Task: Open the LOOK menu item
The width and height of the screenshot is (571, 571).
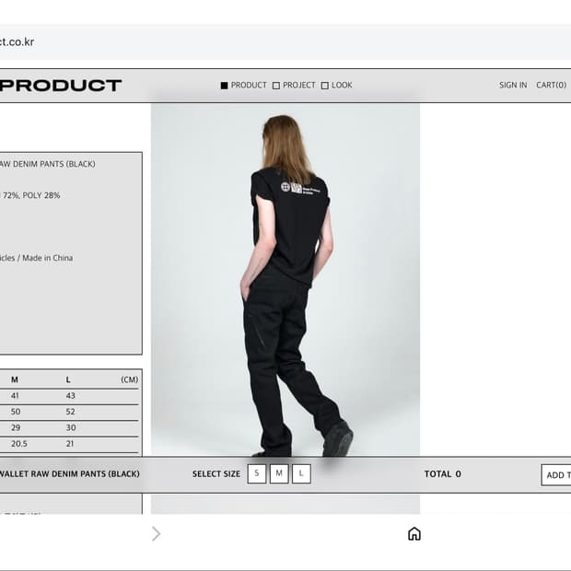Action: pos(342,86)
